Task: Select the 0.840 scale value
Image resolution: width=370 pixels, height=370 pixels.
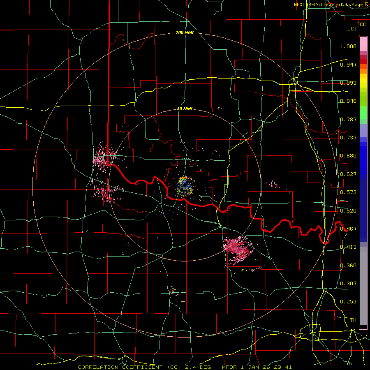Action: tap(348, 101)
